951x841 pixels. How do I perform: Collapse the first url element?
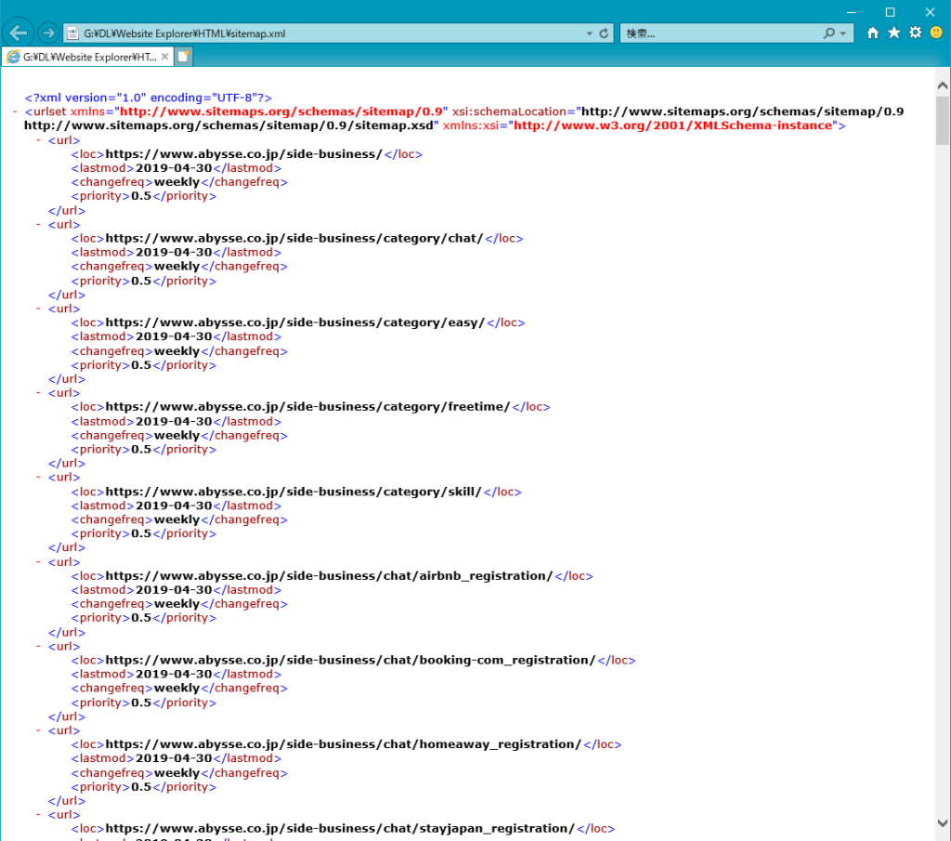point(37,139)
